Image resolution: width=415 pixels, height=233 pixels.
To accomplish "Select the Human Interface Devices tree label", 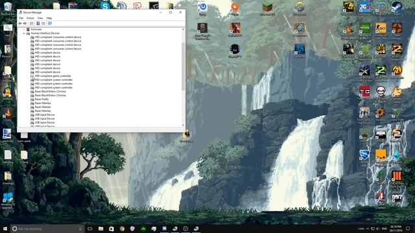I will pos(45,33).
